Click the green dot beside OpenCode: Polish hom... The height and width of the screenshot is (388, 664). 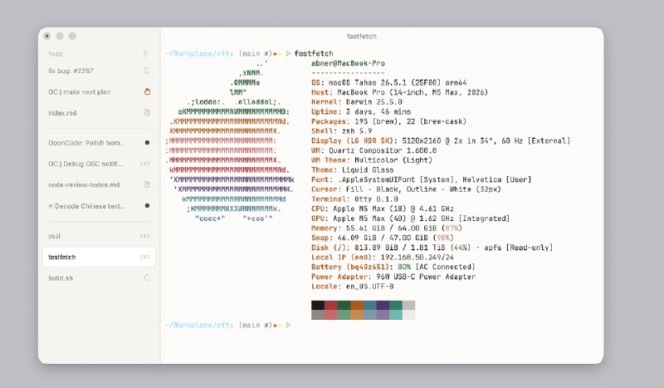147,142
